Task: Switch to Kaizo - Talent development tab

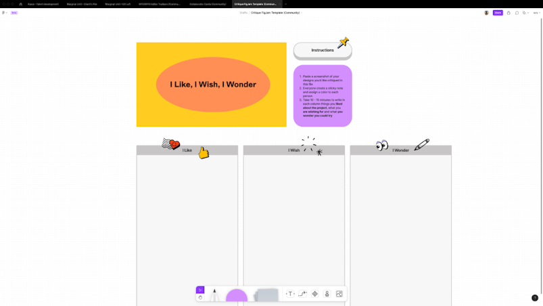Action: pyautogui.click(x=43, y=4)
